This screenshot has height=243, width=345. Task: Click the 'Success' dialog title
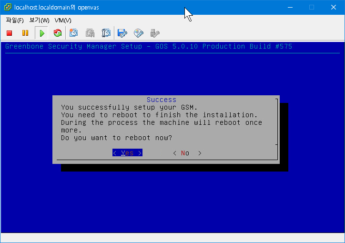pos(162,100)
